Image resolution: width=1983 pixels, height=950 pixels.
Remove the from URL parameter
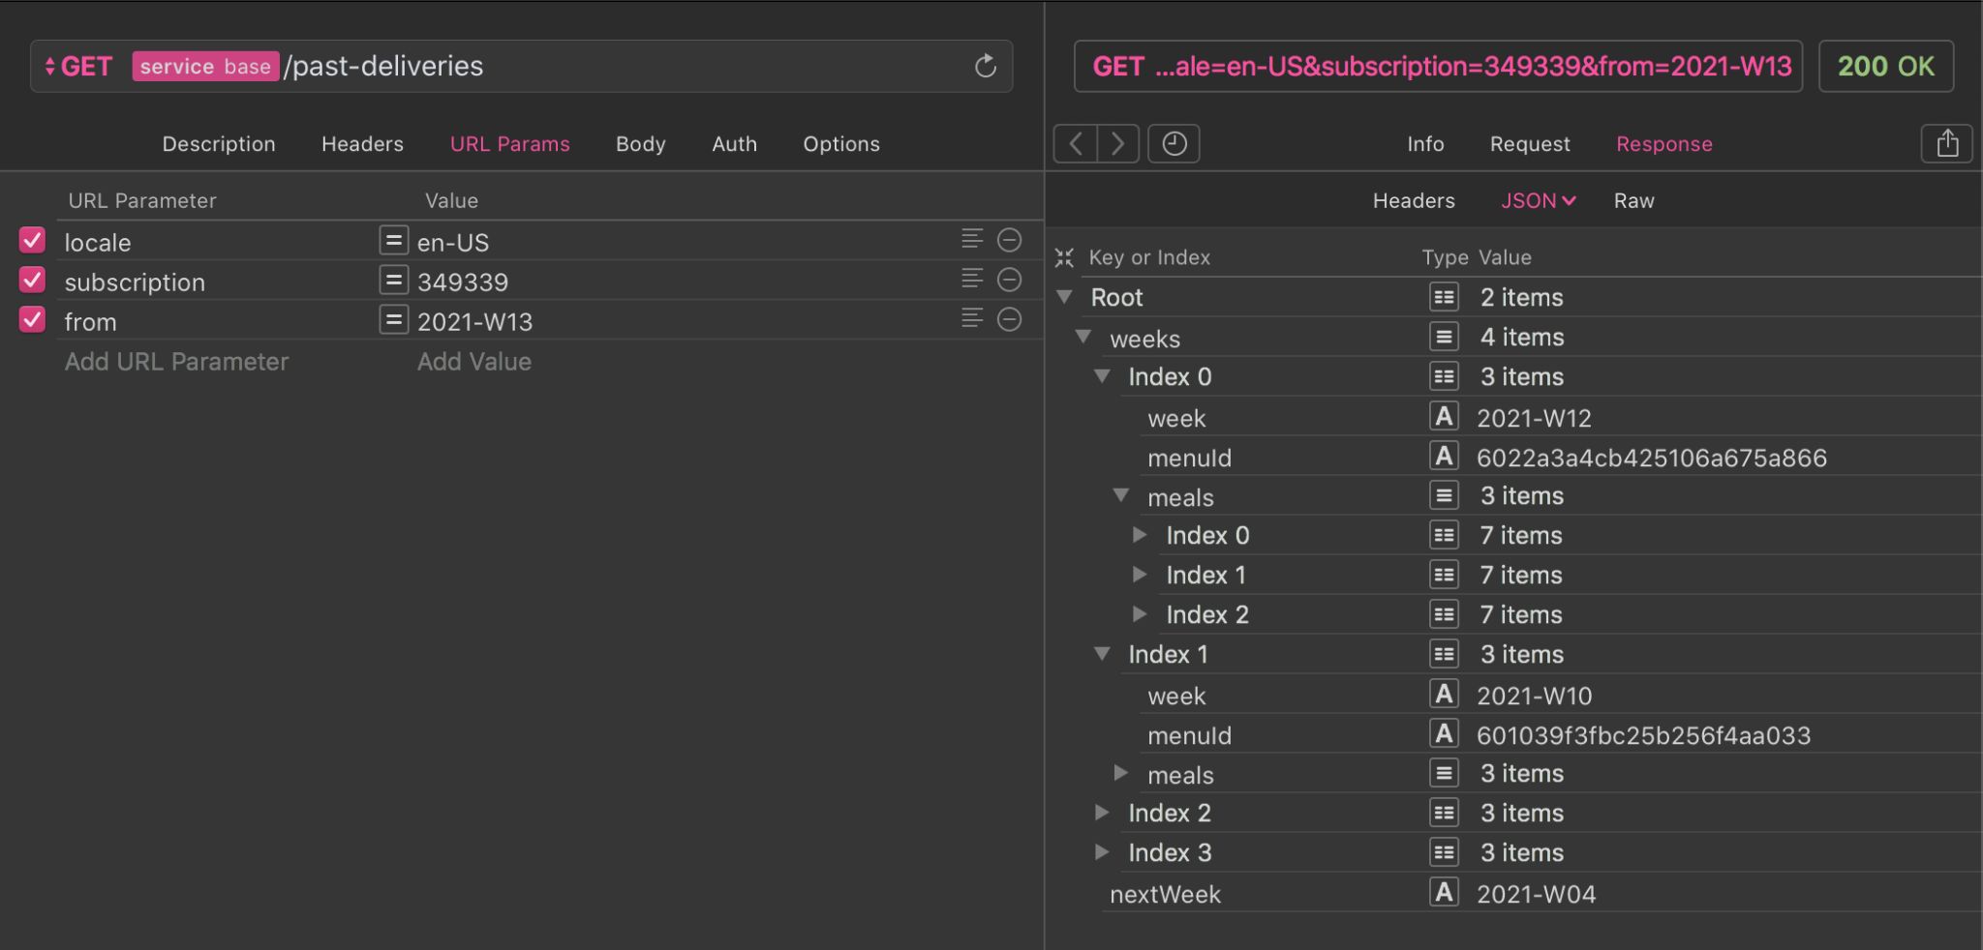tap(1009, 319)
